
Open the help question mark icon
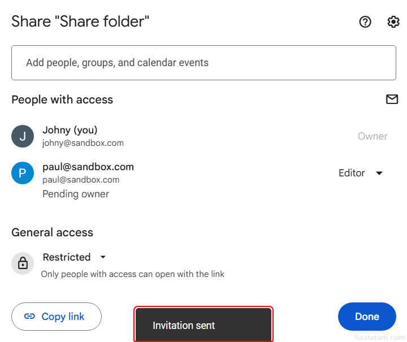(365, 22)
